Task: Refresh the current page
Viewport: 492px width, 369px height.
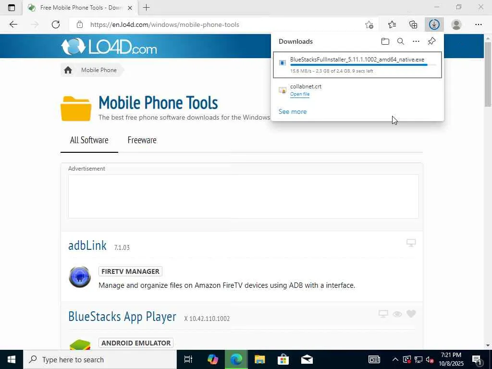Action: 56,25
